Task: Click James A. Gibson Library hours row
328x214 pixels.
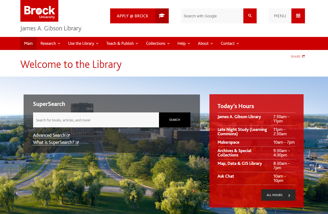Action: point(256,119)
